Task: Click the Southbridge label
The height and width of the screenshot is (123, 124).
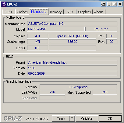Action: [x=16, y=42]
